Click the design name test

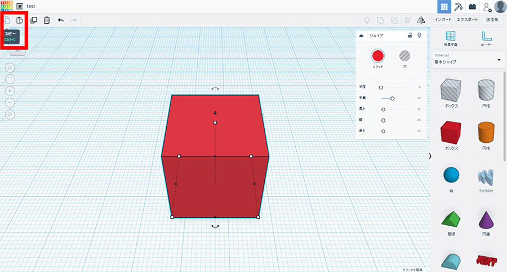(x=31, y=6)
